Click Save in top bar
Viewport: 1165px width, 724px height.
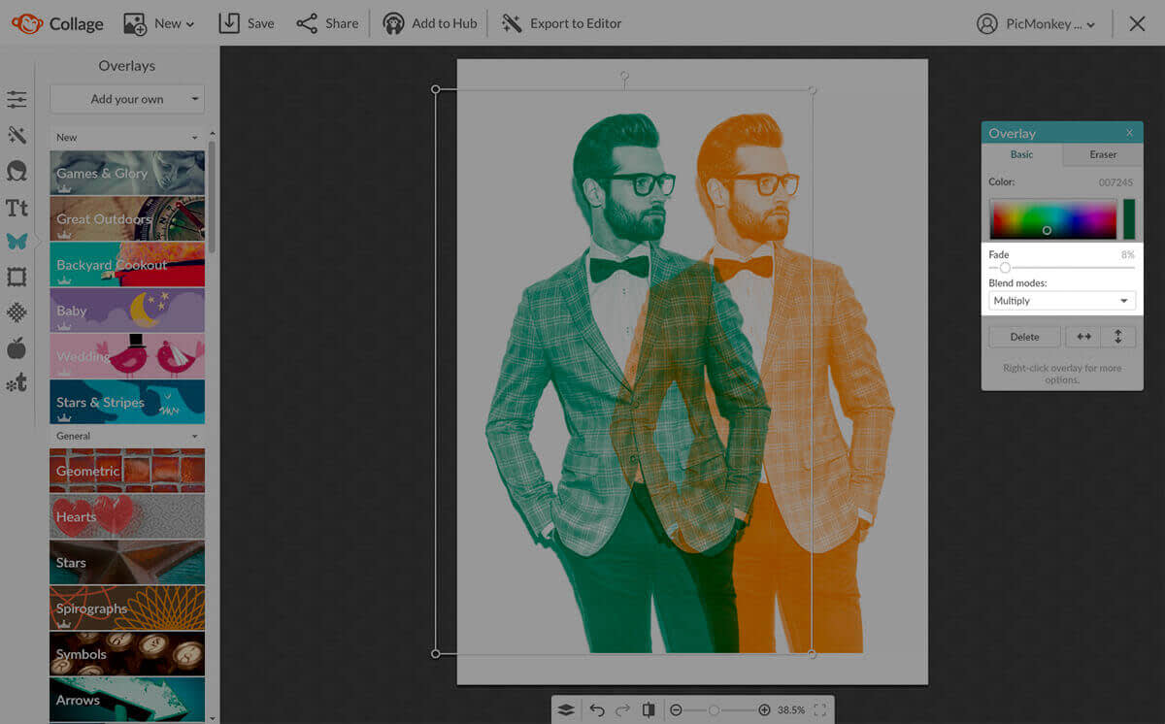point(246,23)
